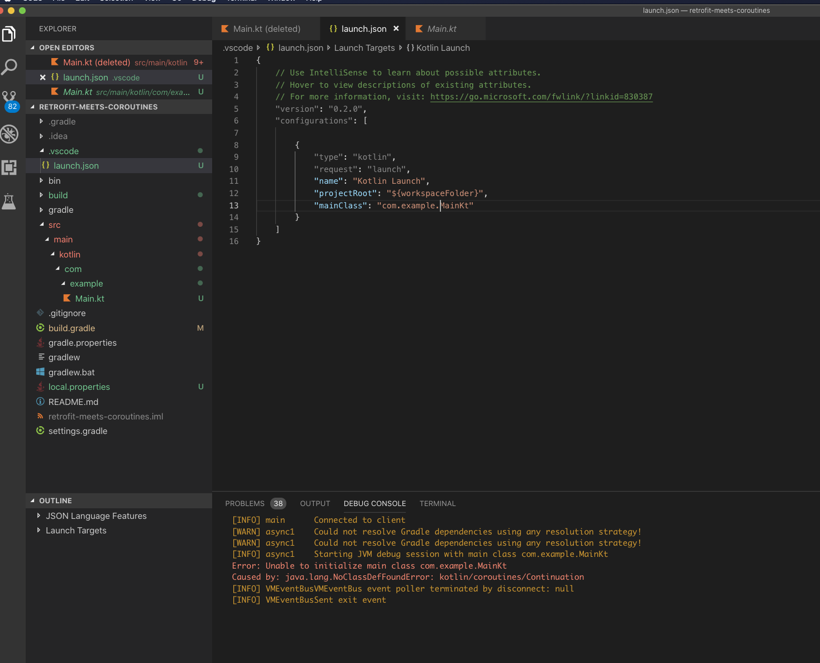Open settings.gradle file
Viewport: 820px width, 663px height.
[119, 431]
